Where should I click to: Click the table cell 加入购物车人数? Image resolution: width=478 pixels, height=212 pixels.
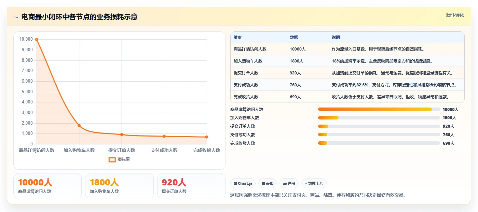click(248, 61)
